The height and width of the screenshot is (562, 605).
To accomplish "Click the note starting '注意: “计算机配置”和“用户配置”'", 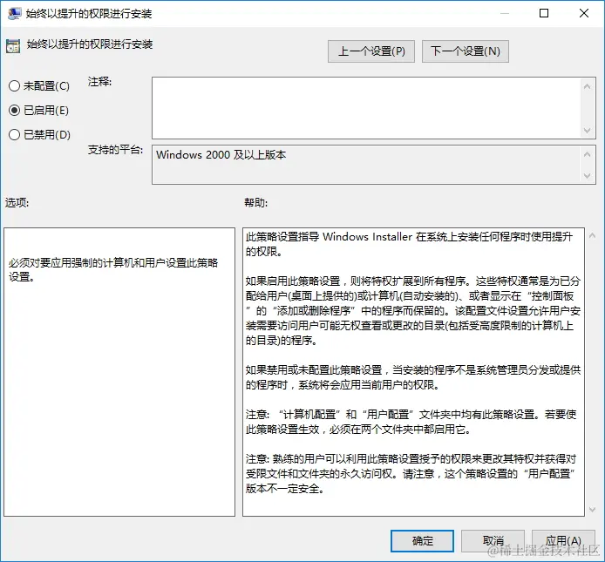I will pyautogui.click(x=411, y=422).
